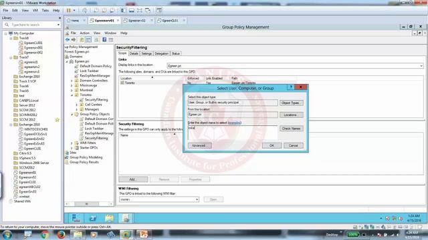Click the GPMC forward arrow icon
Image resolution: width=428 pixels, height=240 pixels.
pyautogui.click(x=74, y=40)
